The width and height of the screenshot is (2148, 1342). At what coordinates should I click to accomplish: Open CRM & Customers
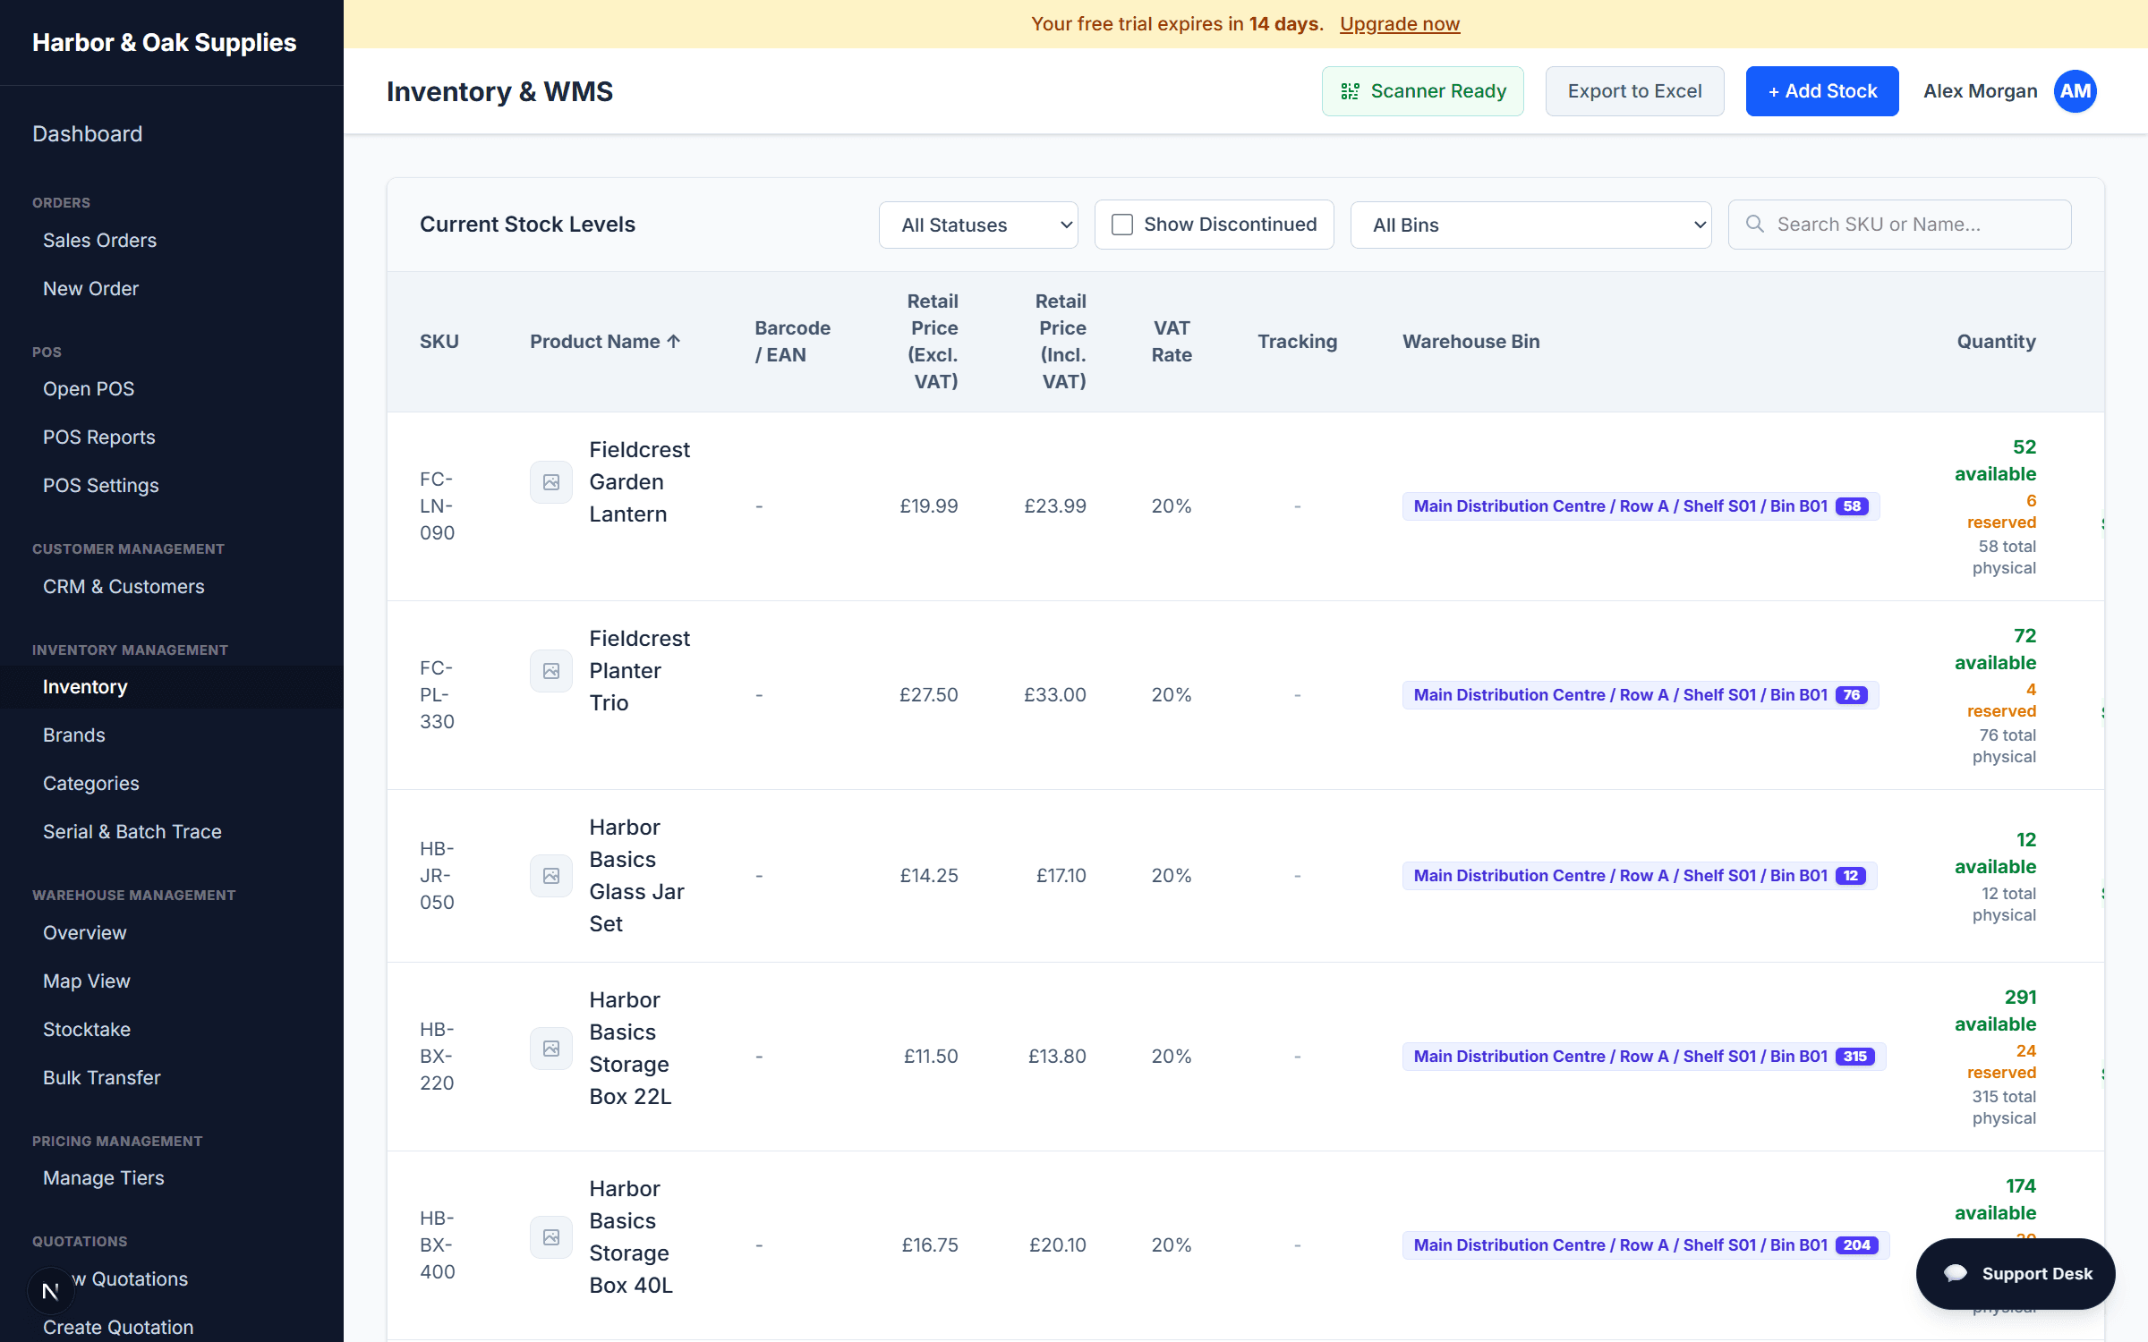(x=124, y=586)
